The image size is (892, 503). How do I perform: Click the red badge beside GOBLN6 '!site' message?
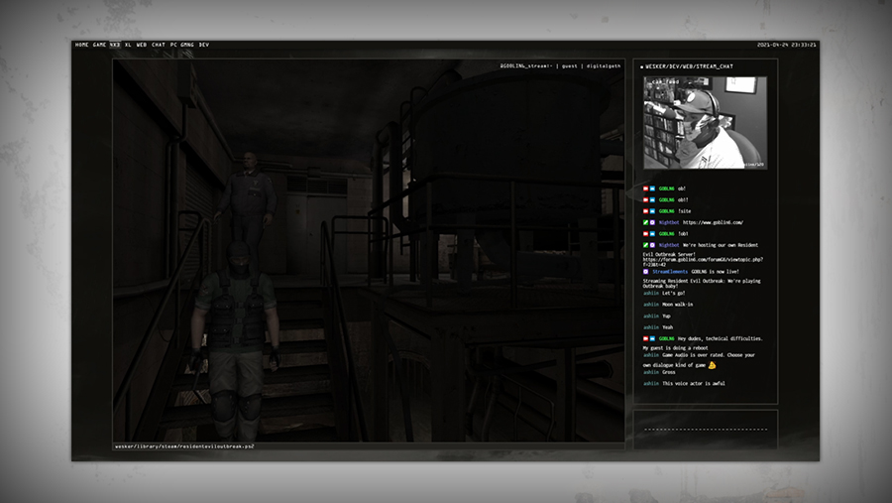[645, 211]
